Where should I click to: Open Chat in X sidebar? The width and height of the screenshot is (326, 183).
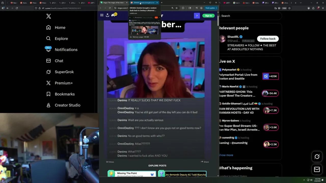tap(55, 61)
